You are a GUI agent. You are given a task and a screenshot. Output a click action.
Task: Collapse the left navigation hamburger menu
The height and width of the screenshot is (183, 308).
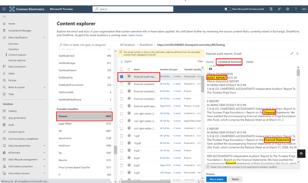pos(5,17)
